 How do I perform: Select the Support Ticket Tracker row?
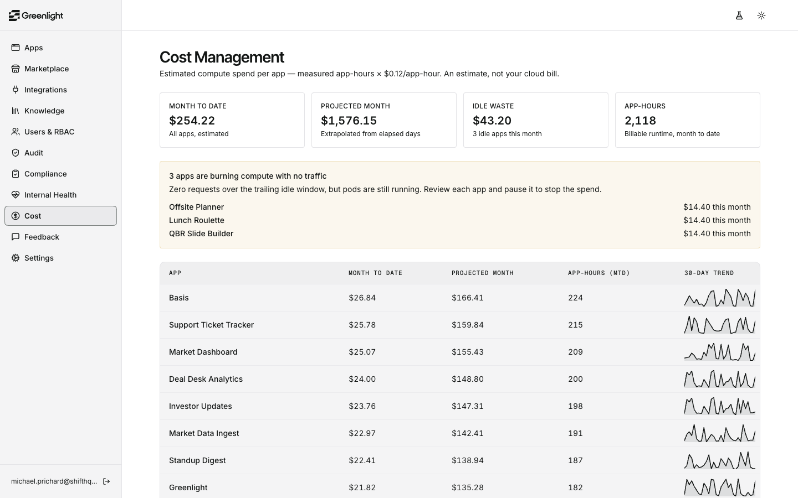460,325
